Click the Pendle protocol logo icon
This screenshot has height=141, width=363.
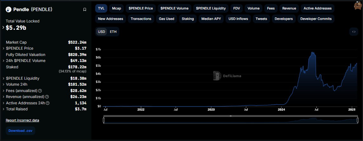click(x=9, y=9)
